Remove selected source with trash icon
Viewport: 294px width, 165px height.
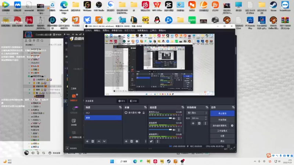click(x=132, y=141)
